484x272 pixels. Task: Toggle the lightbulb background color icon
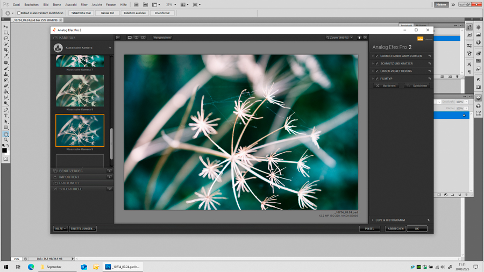pos(359,38)
